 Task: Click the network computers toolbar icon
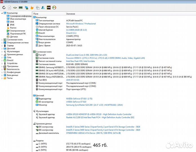(x=26, y=7)
